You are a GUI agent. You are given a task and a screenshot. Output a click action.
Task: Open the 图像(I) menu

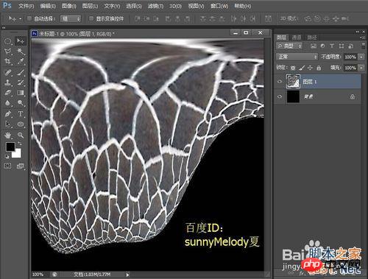coord(68,6)
